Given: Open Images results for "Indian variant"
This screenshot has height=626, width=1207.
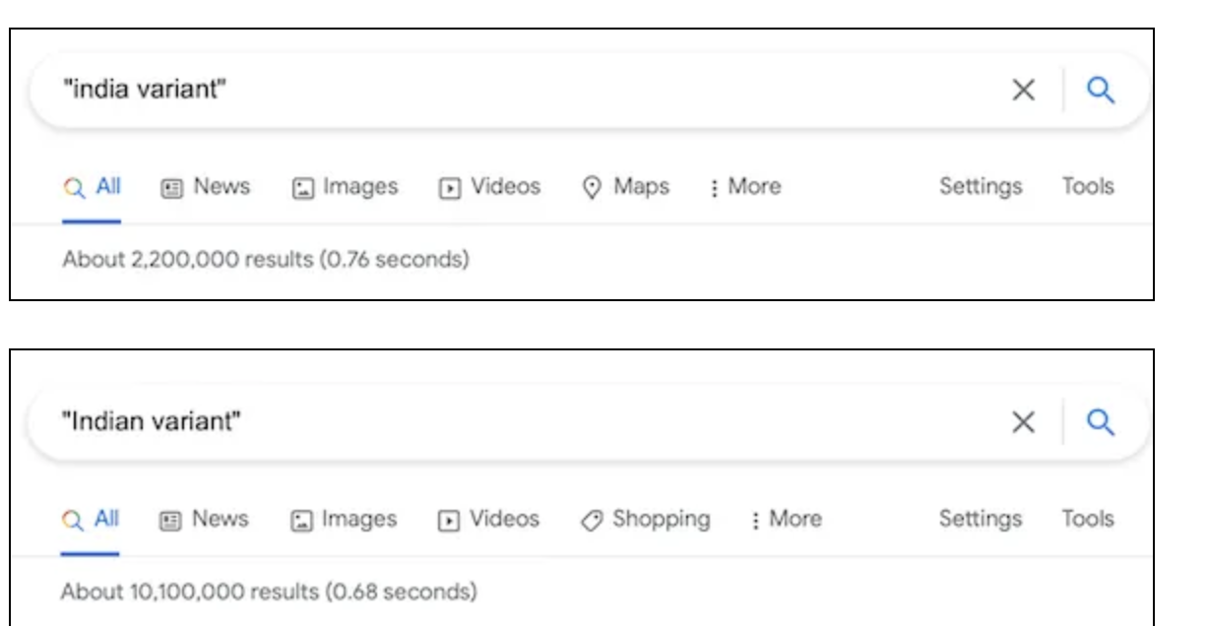Looking at the screenshot, I should [344, 519].
